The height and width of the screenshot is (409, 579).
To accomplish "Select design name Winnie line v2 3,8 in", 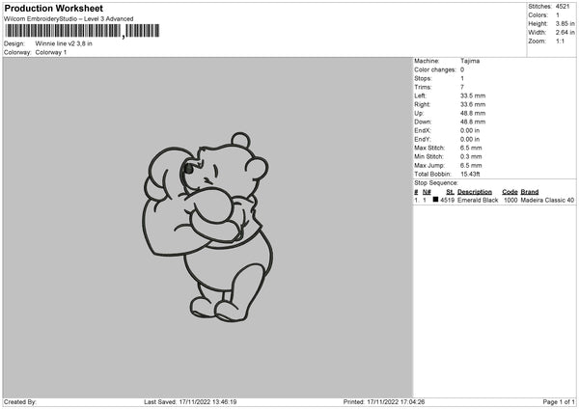I will click(x=64, y=43).
